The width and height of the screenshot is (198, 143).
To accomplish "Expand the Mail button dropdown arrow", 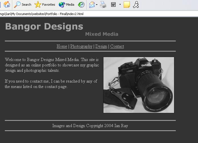I will tap(97, 5).
